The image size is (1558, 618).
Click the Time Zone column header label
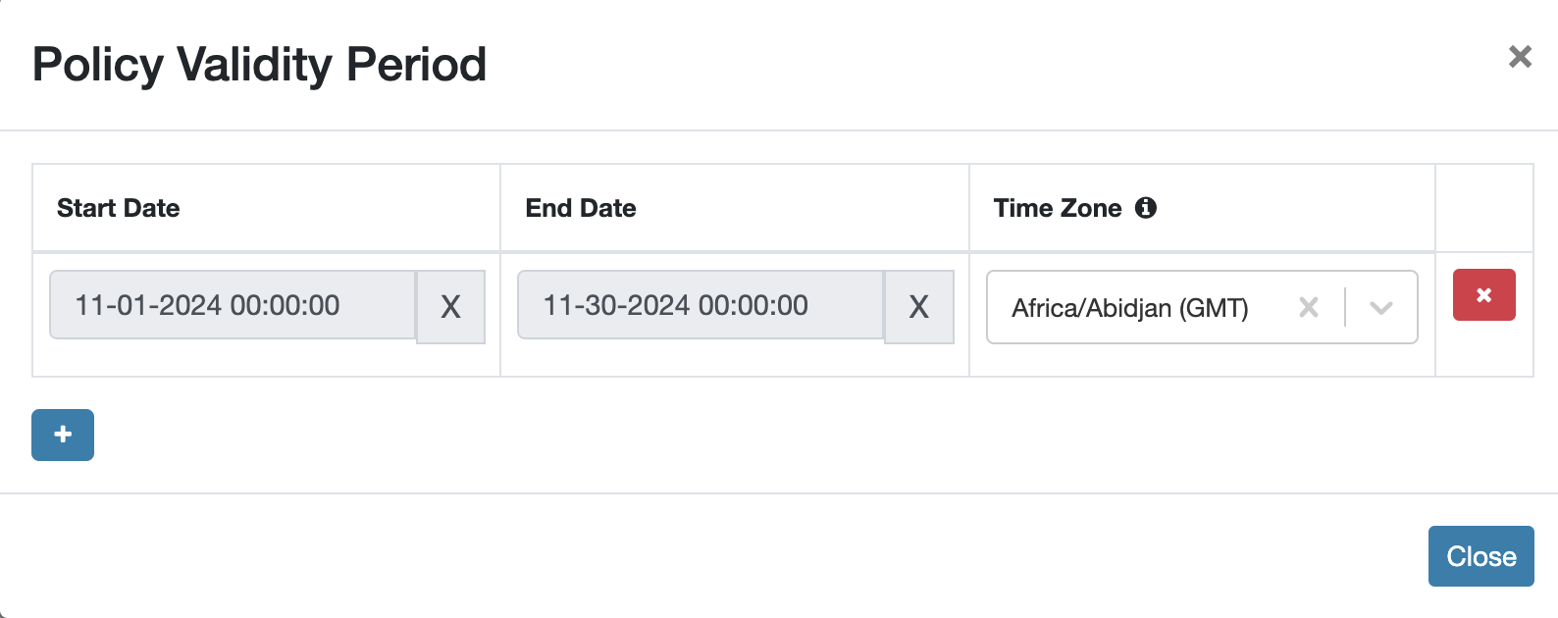[1057, 208]
